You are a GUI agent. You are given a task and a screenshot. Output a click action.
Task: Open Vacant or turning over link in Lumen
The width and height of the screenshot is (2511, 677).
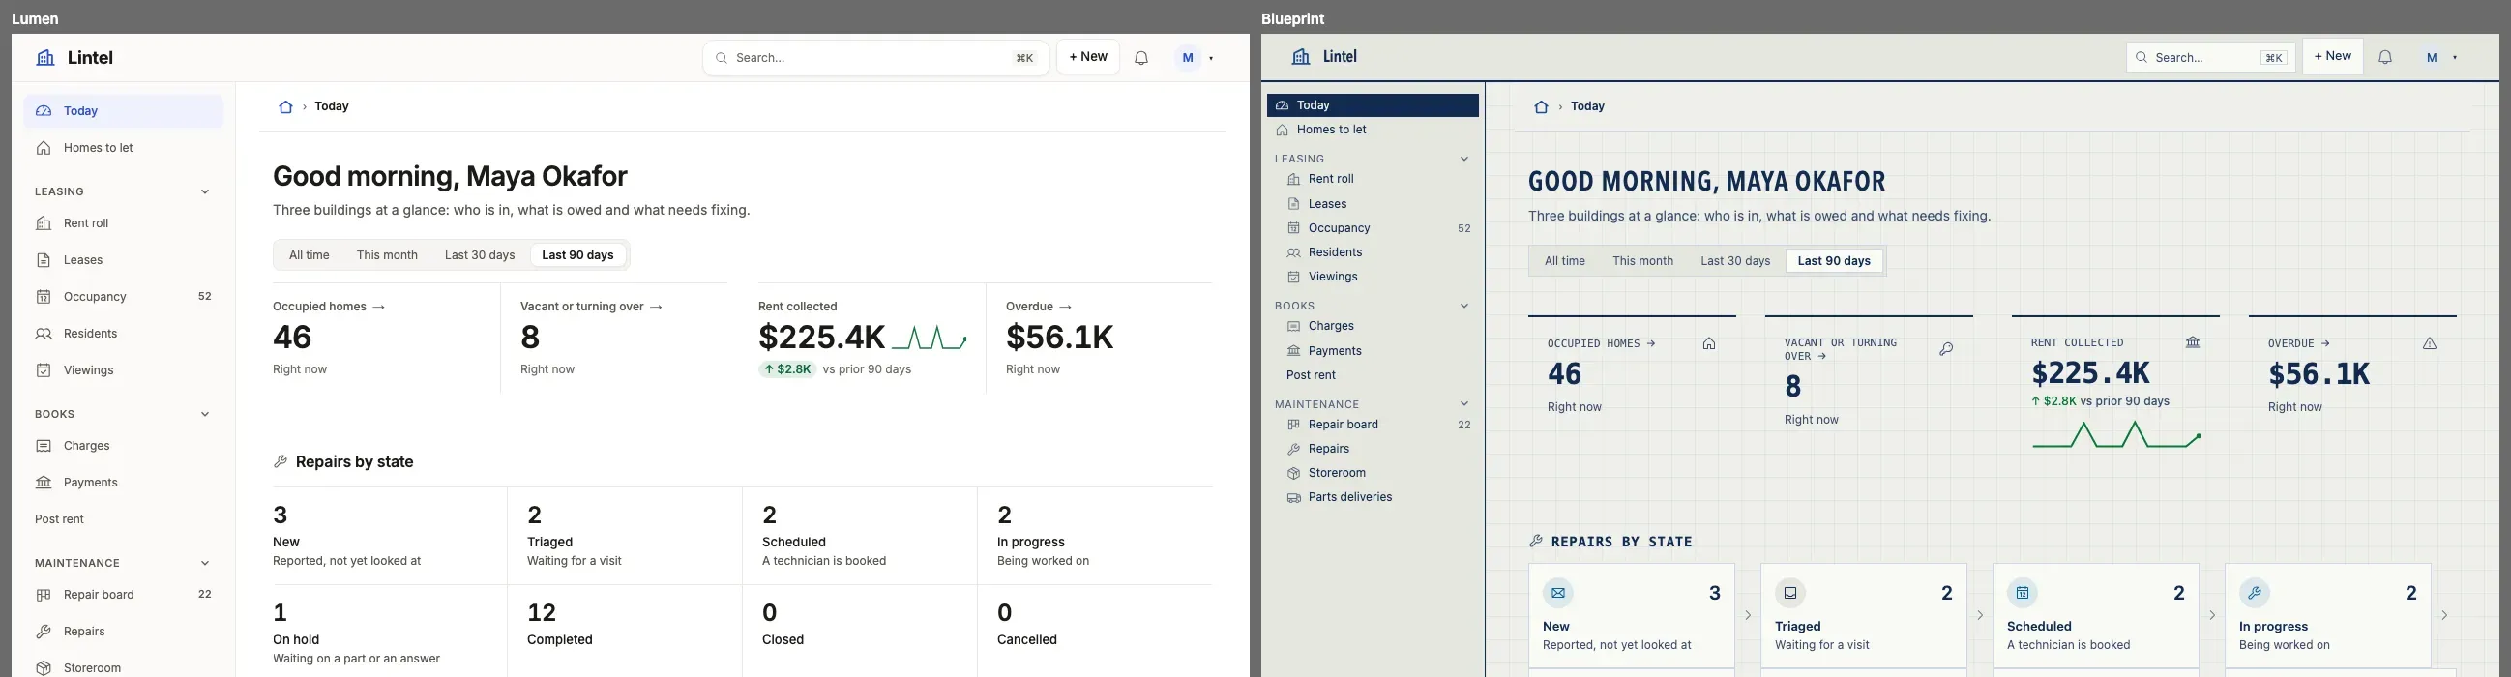click(x=592, y=307)
